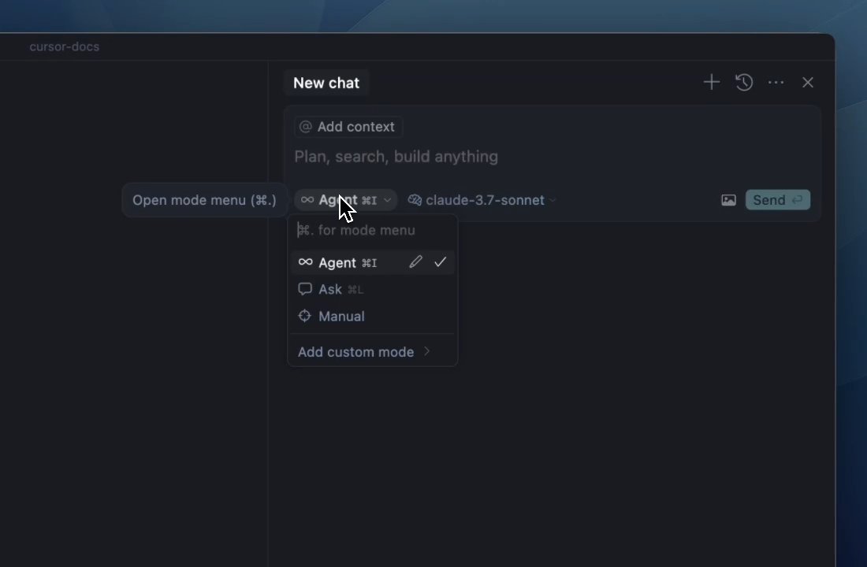Click the Add context button
Viewport: 867px width, 567px height.
[x=348, y=127]
